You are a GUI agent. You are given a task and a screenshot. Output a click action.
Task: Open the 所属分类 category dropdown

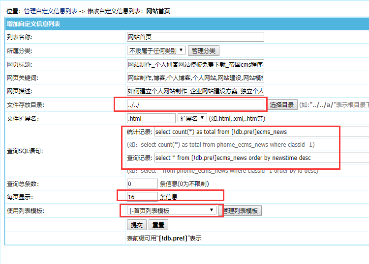(x=156, y=51)
